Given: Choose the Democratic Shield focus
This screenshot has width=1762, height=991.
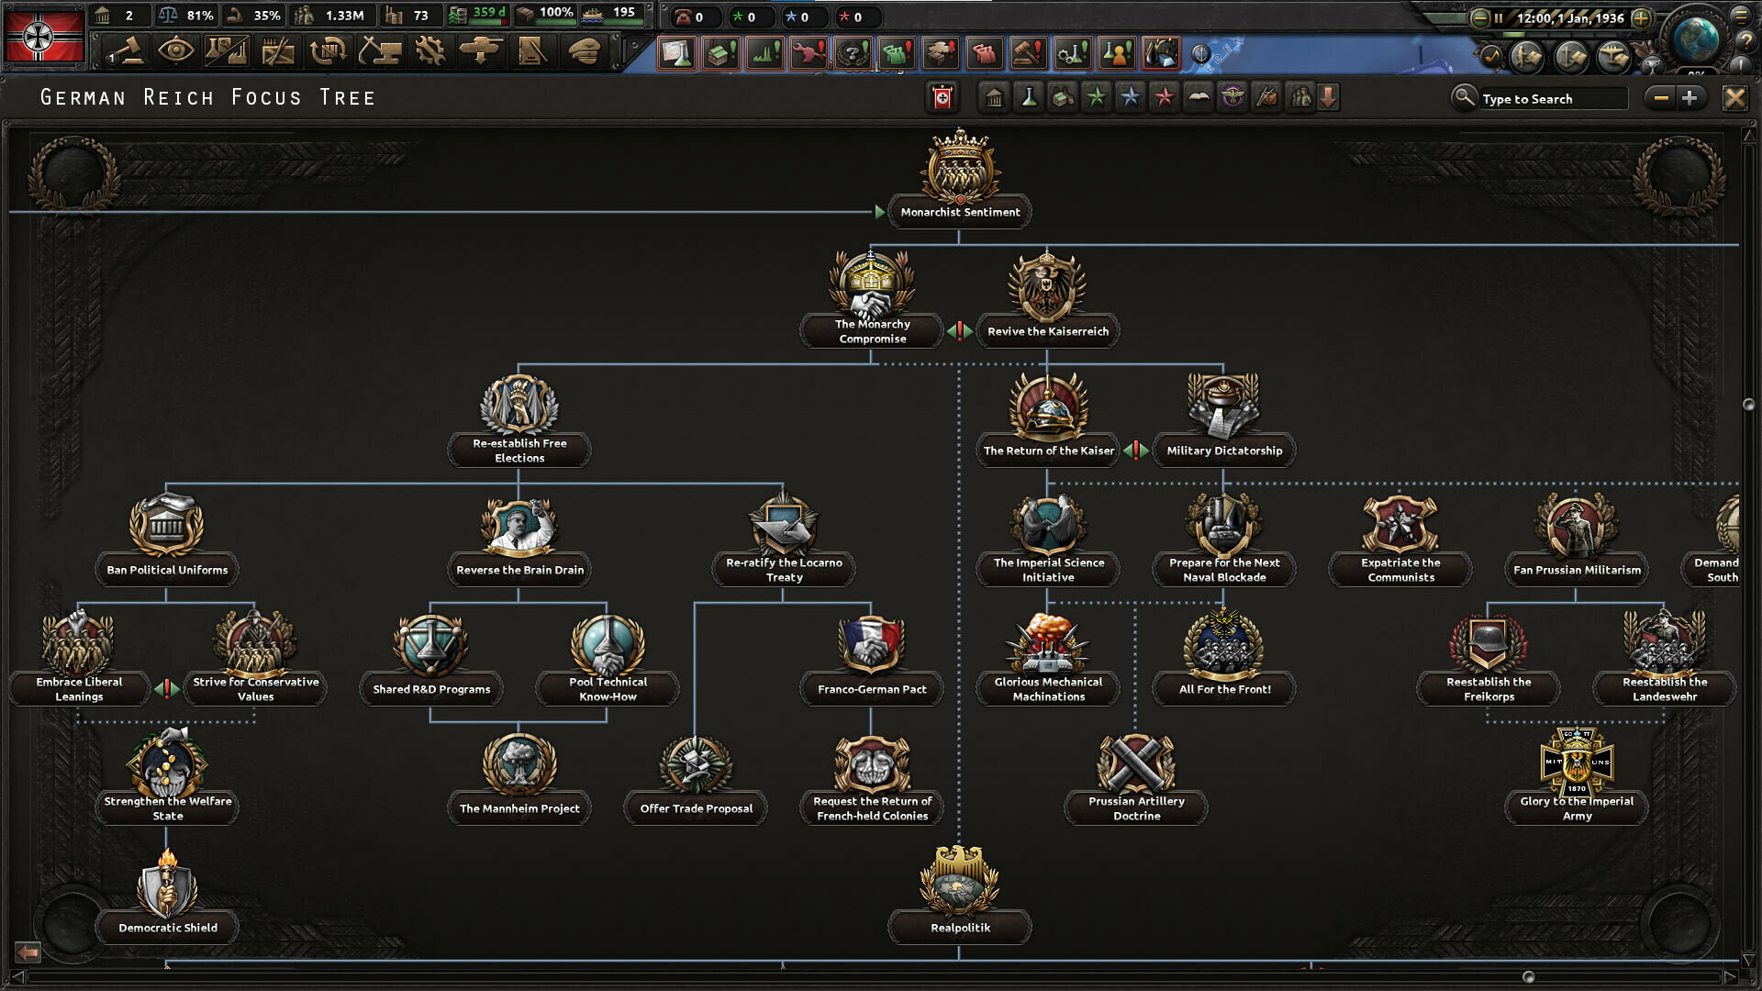Looking at the screenshot, I should point(167,895).
